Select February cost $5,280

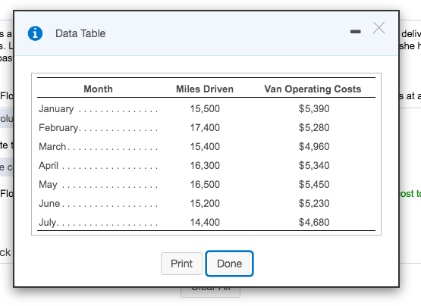(x=314, y=128)
